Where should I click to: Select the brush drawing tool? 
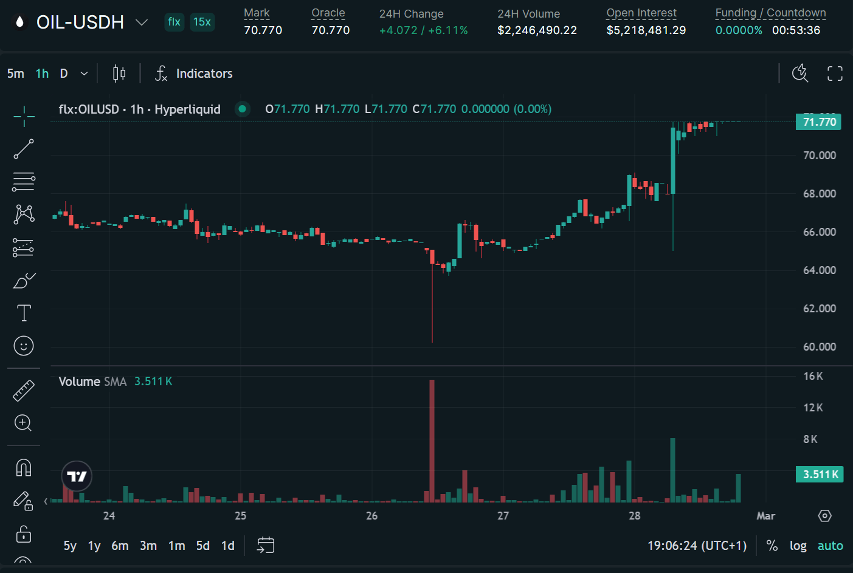pyautogui.click(x=24, y=281)
